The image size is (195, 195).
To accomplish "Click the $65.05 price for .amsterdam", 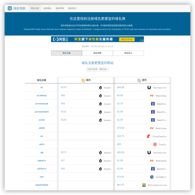I will 121,185.
